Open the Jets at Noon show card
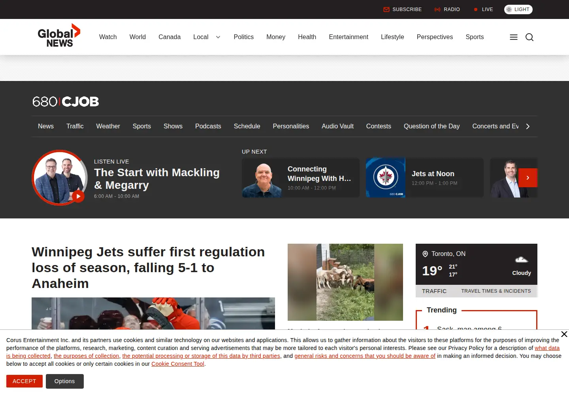The width and height of the screenshot is (569, 395). [425, 178]
